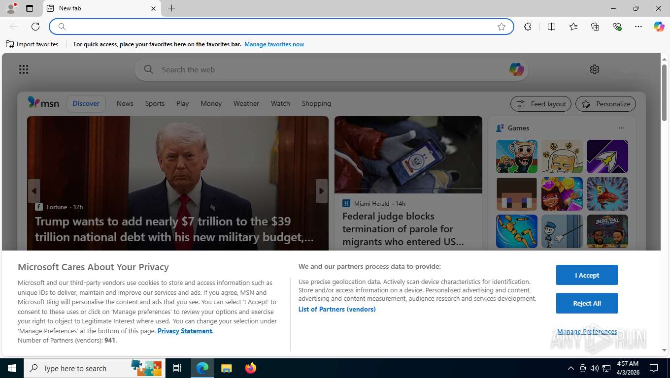Open Trump $7 trillion debt headline
670x378 pixels.
174,229
